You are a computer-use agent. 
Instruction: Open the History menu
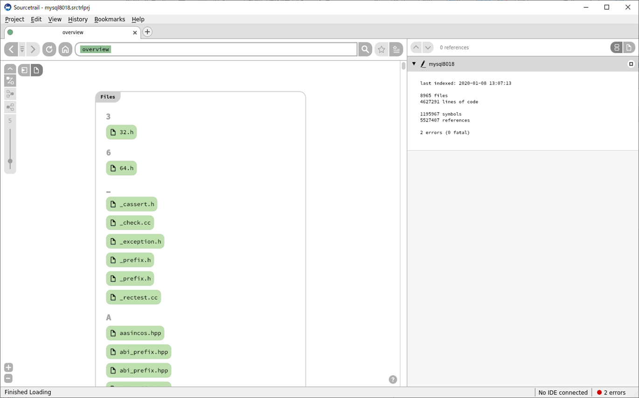point(77,19)
